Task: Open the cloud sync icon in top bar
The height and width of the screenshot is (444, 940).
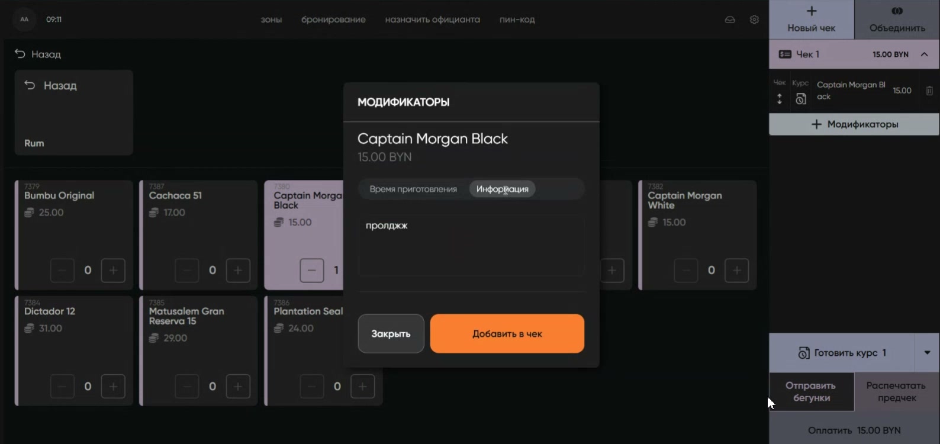Action: click(x=730, y=20)
